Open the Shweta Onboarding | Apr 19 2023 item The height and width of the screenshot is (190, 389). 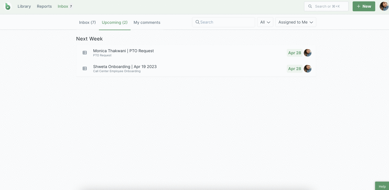[125, 67]
